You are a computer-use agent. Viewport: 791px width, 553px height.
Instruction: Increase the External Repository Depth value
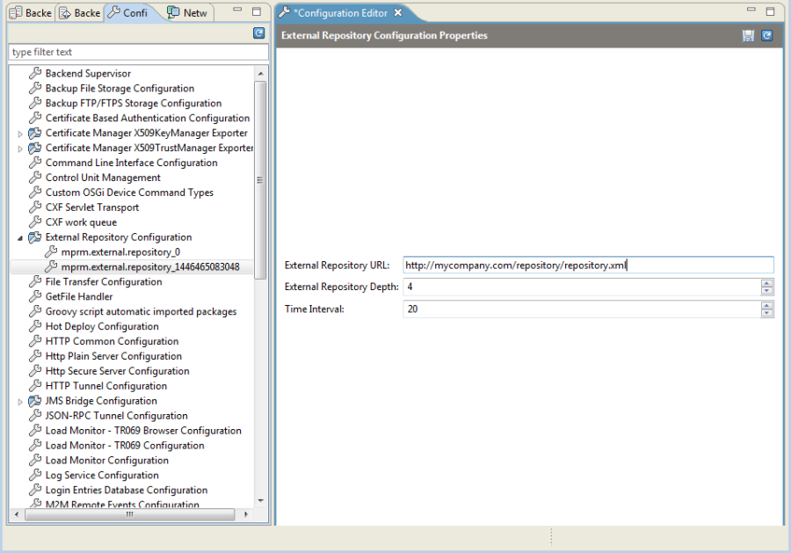tap(766, 284)
